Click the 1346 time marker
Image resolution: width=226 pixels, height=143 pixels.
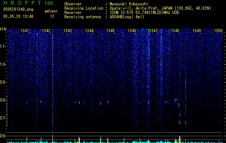pyautogui.click(x=132, y=31)
